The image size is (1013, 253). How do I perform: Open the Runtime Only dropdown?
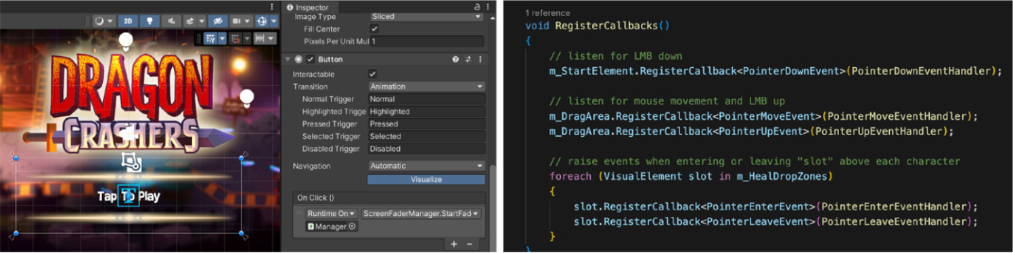pyautogui.click(x=332, y=214)
